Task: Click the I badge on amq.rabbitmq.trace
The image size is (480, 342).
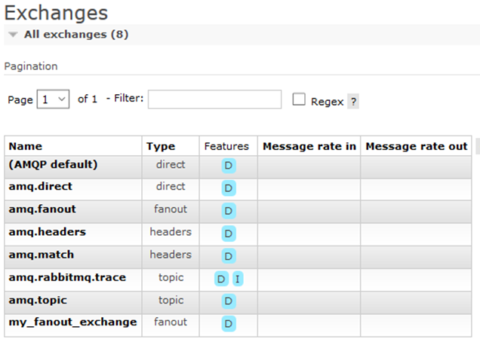Action: coord(238,279)
